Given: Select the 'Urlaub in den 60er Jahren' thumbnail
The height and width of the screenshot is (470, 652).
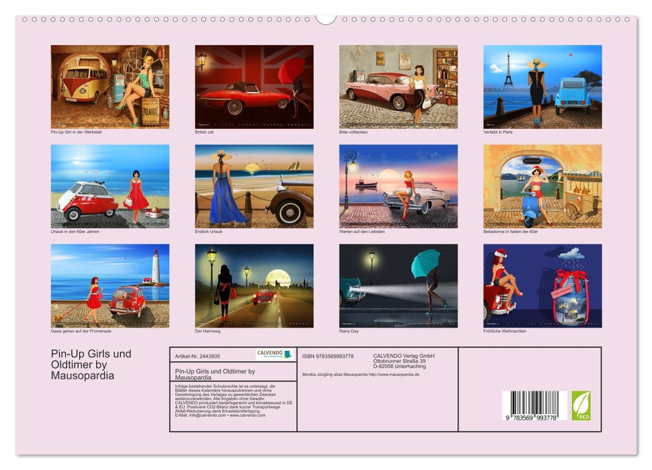Looking at the screenshot, I should click(x=109, y=186).
